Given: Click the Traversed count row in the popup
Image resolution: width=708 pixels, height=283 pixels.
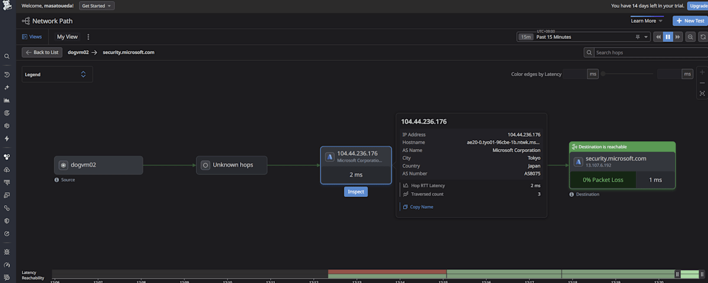Looking at the screenshot, I should tap(471, 194).
